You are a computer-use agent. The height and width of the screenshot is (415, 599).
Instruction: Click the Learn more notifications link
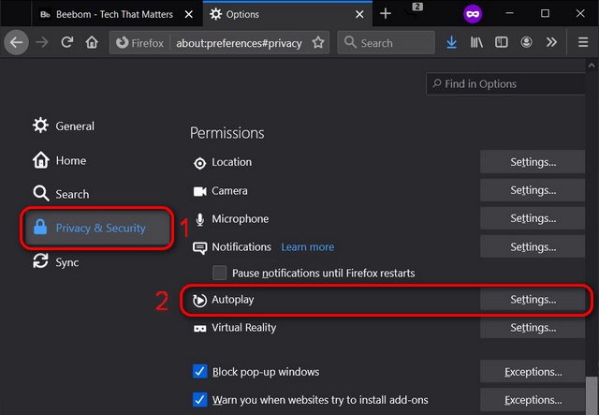[x=307, y=247]
